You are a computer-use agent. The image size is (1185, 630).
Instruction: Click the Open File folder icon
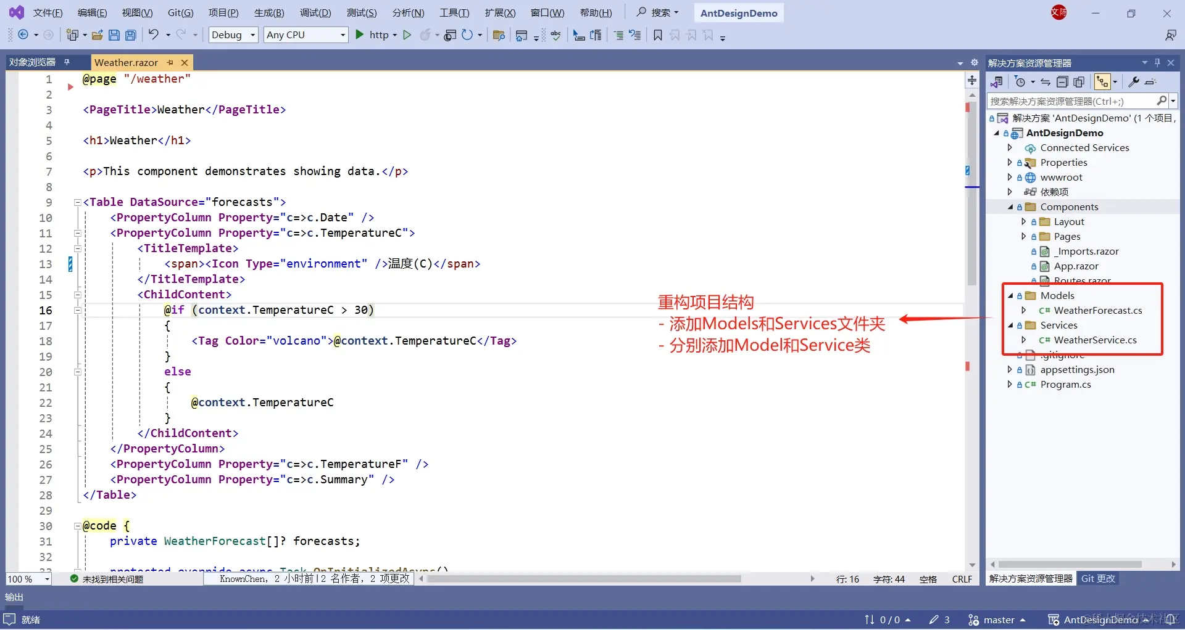[x=98, y=35]
